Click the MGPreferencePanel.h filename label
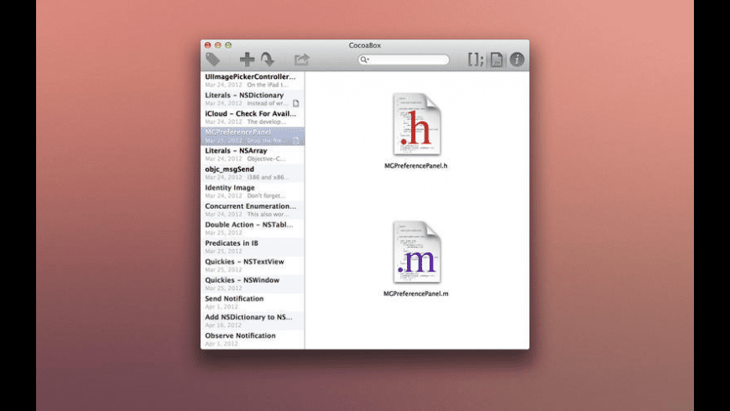The height and width of the screenshot is (411, 730). pyautogui.click(x=415, y=166)
